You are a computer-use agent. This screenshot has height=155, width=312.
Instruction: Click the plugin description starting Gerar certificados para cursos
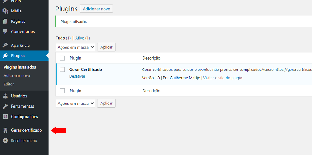[x=227, y=70]
